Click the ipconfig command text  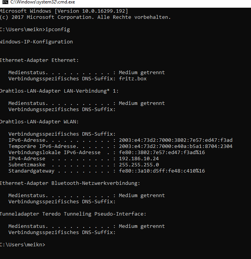tap(58, 30)
